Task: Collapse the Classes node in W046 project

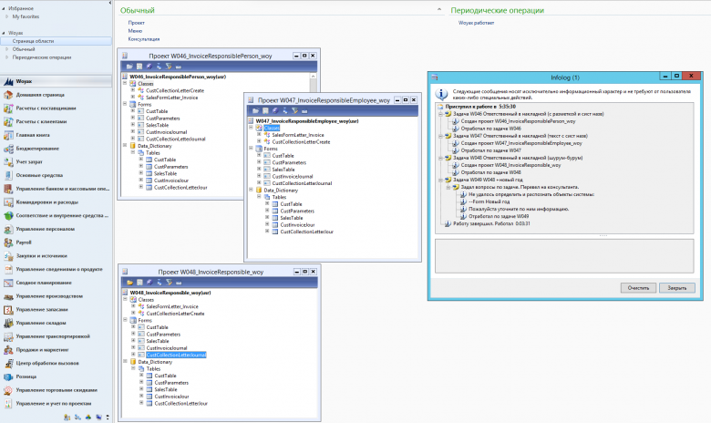Action: pyautogui.click(x=126, y=83)
